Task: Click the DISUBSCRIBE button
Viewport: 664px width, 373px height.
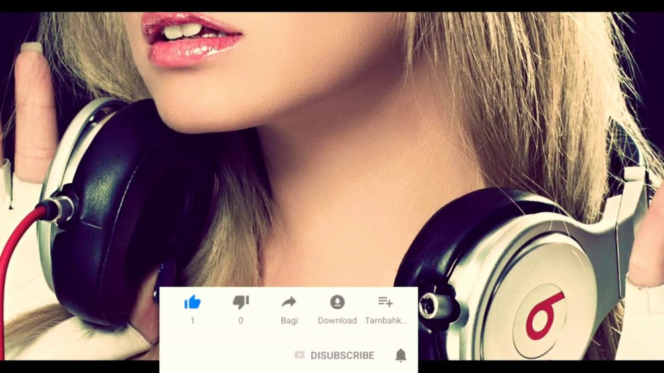Action: [342, 355]
